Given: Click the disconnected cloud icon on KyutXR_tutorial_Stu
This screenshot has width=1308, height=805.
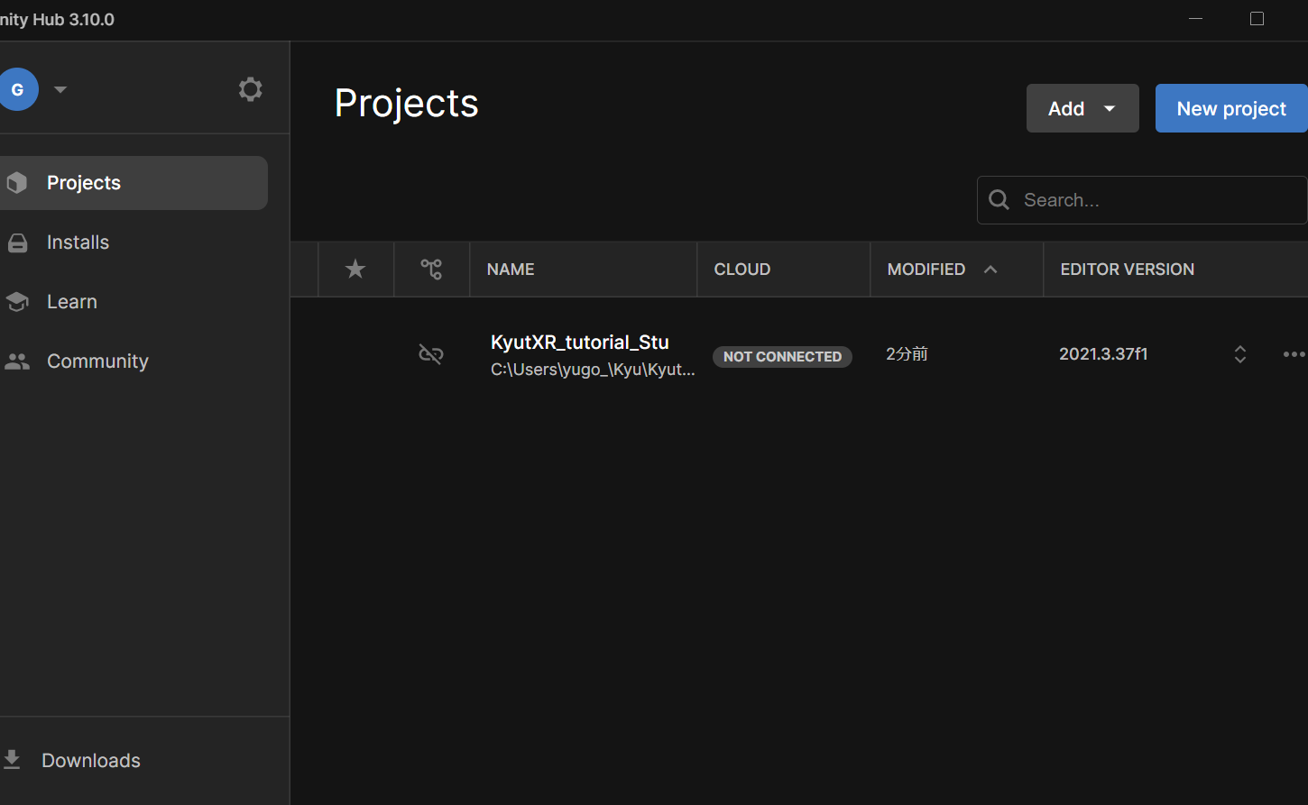Looking at the screenshot, I should coord(431,354).
